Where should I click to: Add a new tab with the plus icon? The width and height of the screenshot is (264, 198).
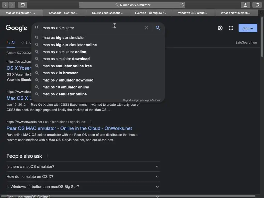tap(261, 13)
